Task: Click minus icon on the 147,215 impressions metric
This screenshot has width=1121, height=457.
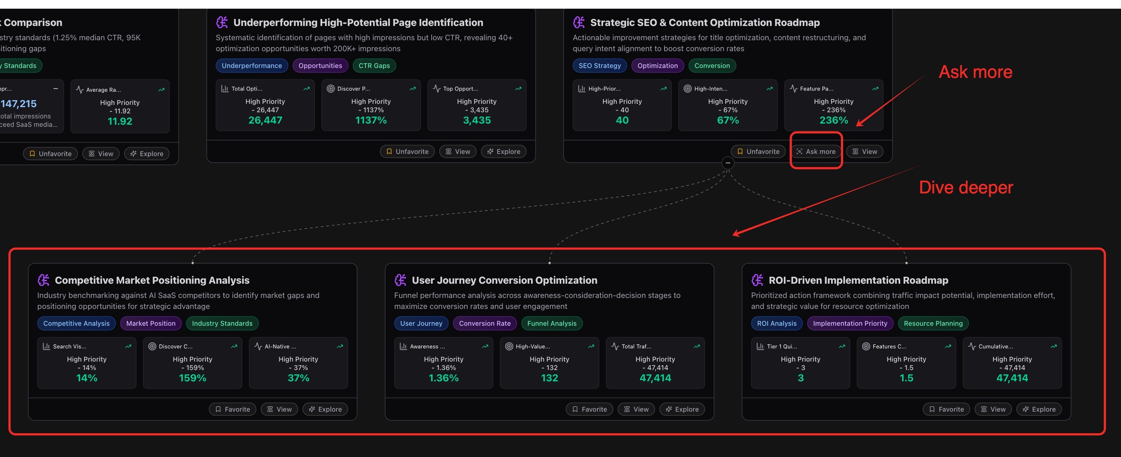Action: [x=56, y=88]
